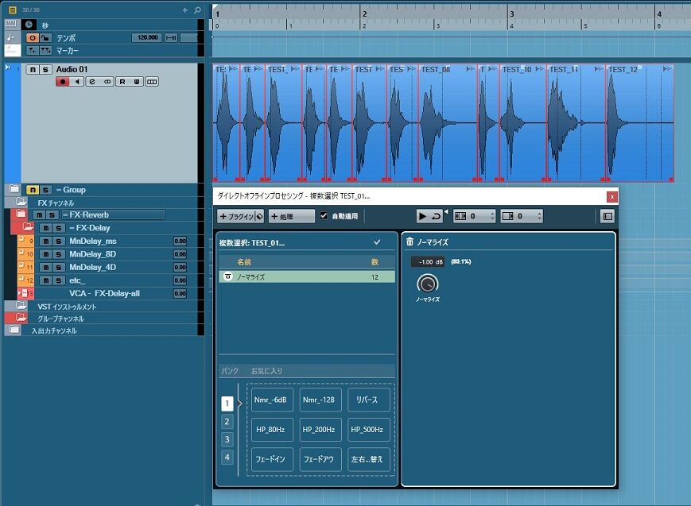Collapse the FX-Delay folder
Viewport: 691px width, 506px height.
28,227
